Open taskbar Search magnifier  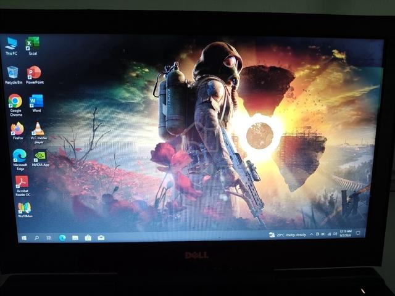[36, 238]
